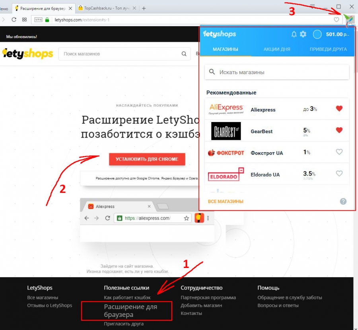Unfavorite GearBest using the red heart
This screenshot has height=330, width=358.
[339, 130]
